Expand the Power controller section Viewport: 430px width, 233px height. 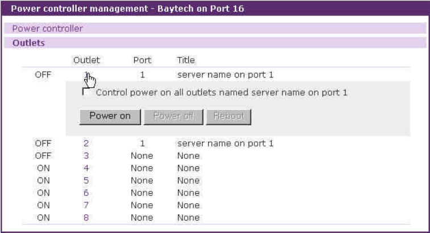pyautogui.click(x=48, y=28)
